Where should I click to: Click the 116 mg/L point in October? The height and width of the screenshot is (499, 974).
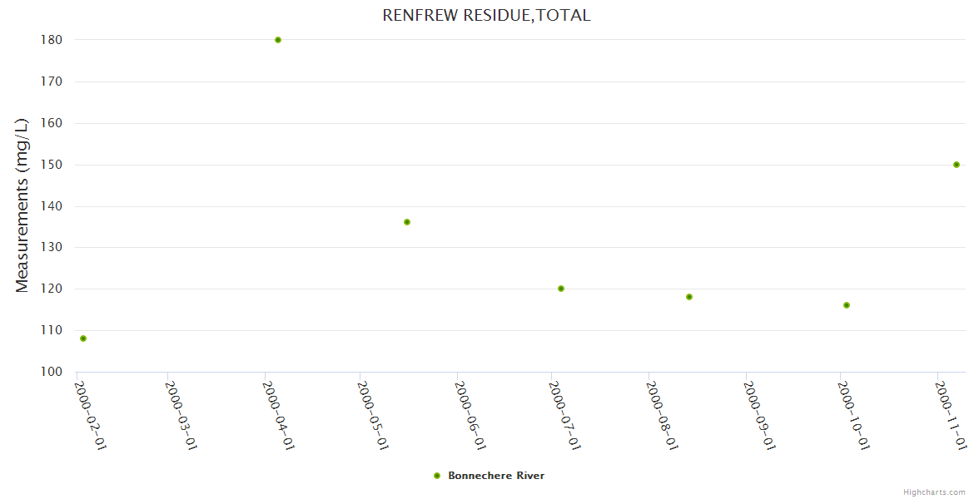coord(847,305)
